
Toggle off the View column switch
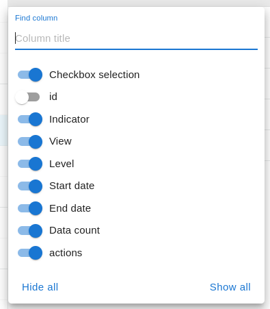tap(30, 142)
